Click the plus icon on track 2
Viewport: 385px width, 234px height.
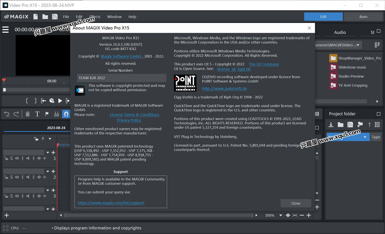tap(53, 171)
